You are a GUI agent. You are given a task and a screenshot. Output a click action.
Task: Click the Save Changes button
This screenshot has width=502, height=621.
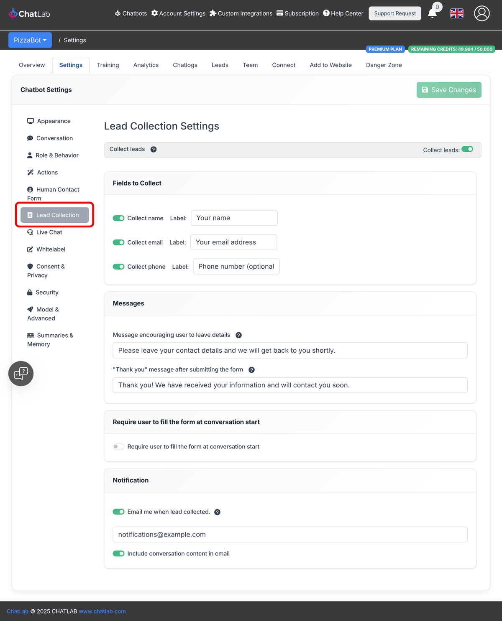pos(448,89)
